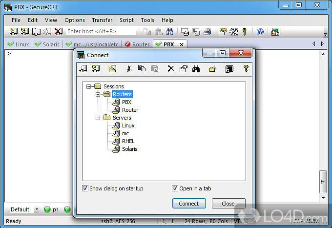Open the Default button bar dropdown
The width and height of the screenshot is (332, 228).
(x=37, y=209)
